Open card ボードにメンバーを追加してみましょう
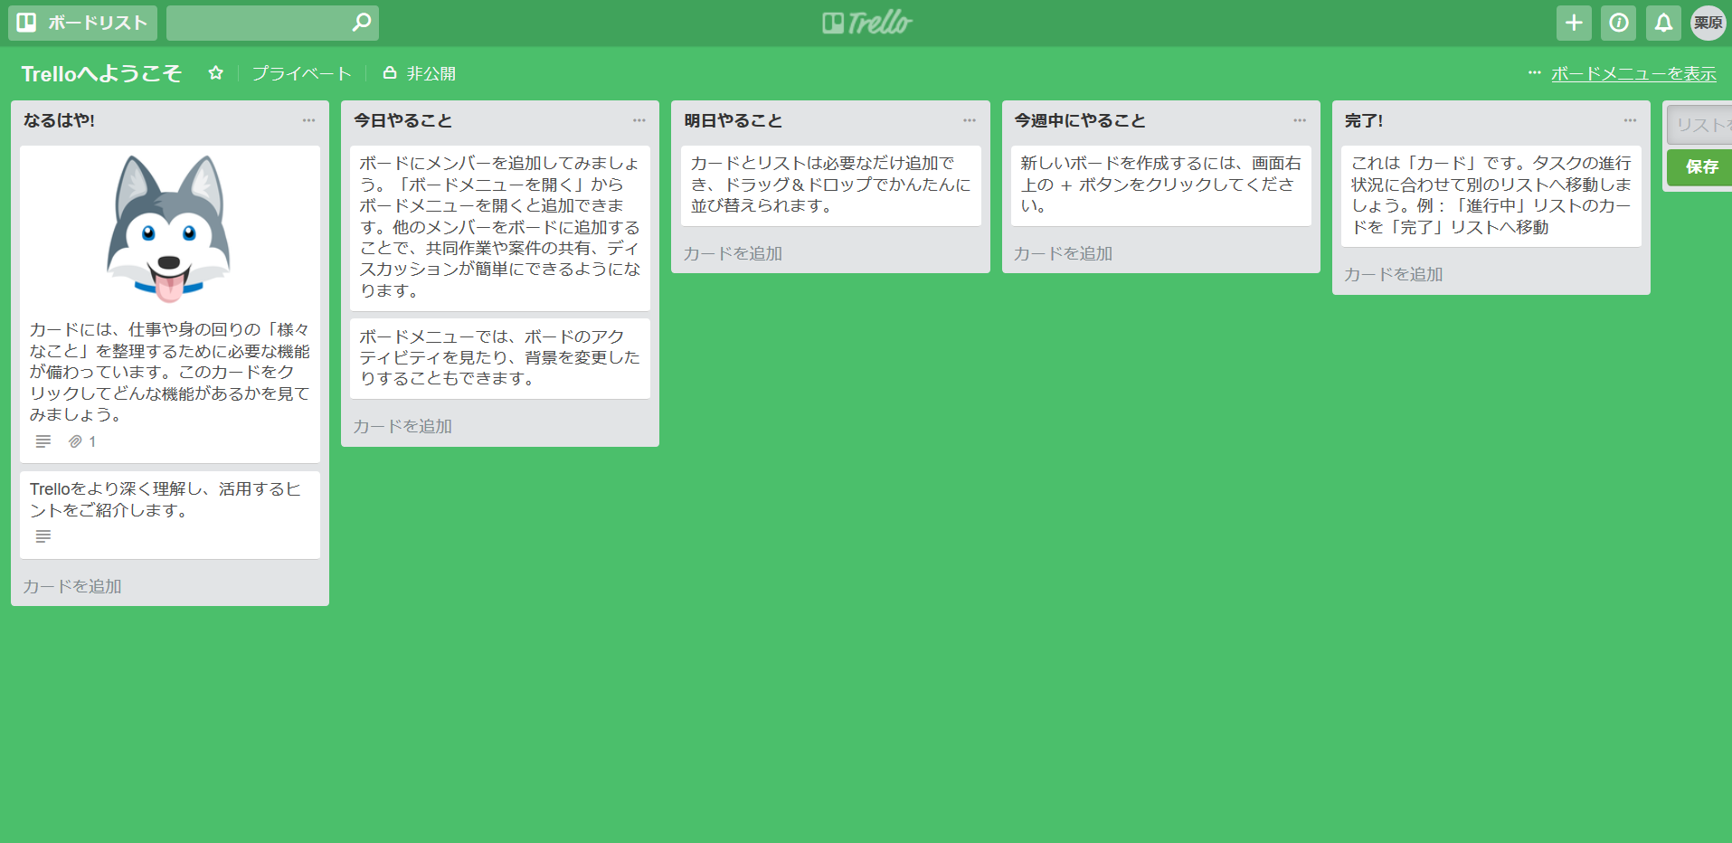Screen dimensions: 1732x843 point(500,228)
